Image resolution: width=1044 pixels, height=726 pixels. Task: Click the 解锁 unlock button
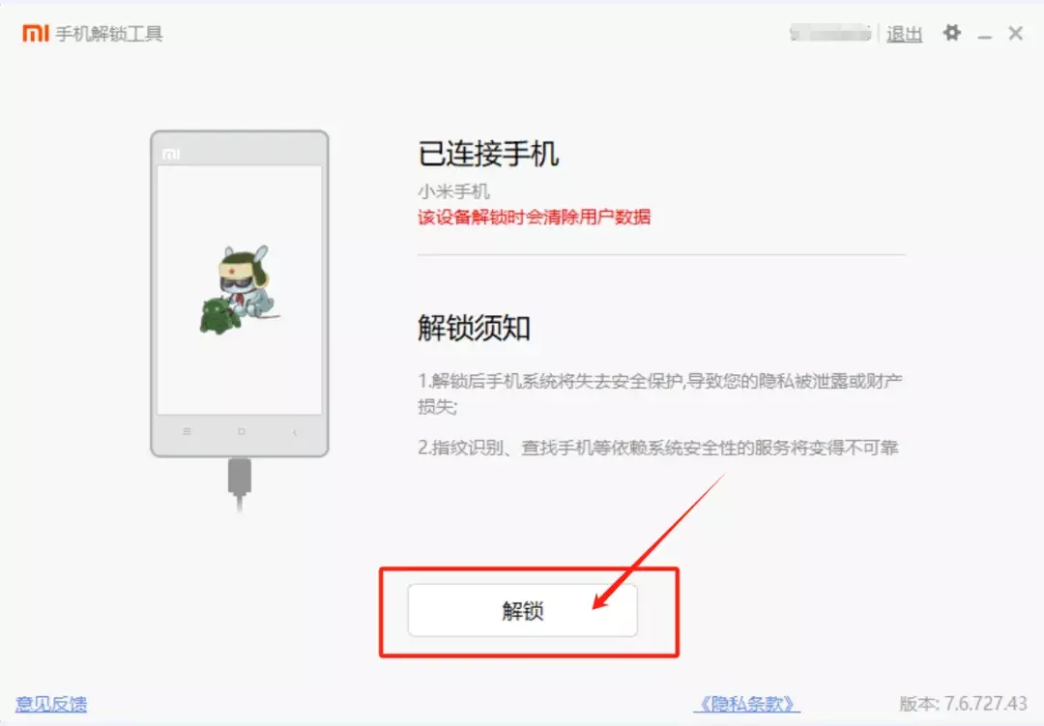(523, 610)
